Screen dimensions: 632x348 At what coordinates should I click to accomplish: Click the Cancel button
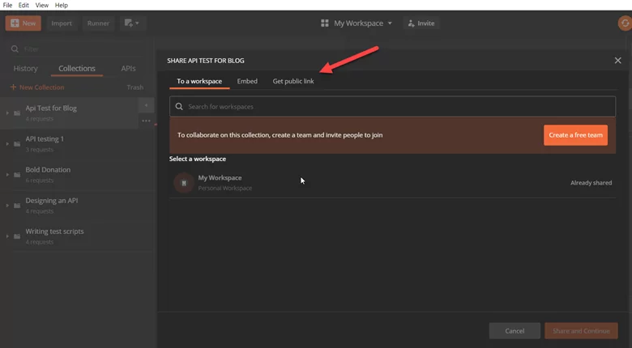(515, 331)
